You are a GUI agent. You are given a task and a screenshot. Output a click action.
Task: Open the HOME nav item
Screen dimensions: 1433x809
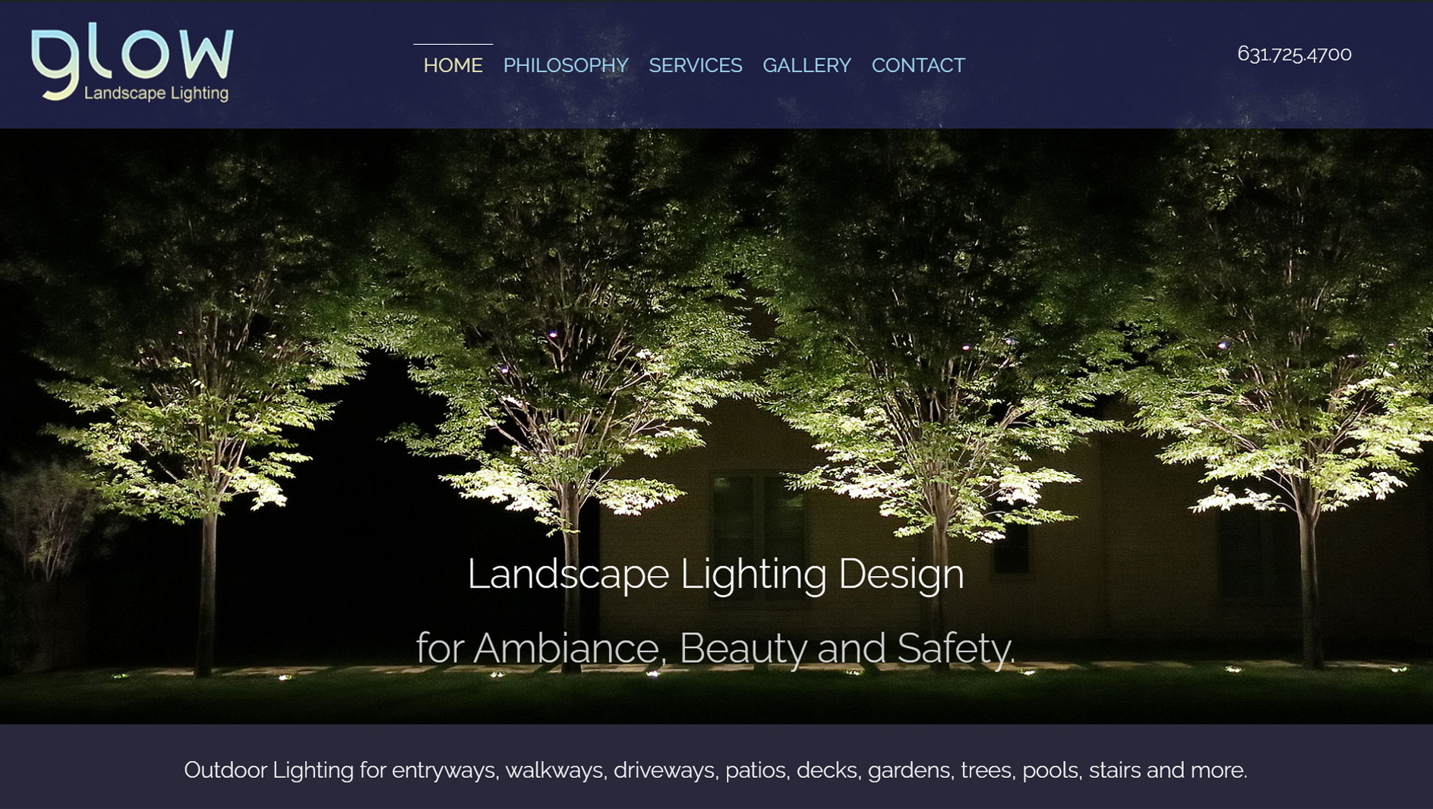pyautogui.click(x=453, y=65)
